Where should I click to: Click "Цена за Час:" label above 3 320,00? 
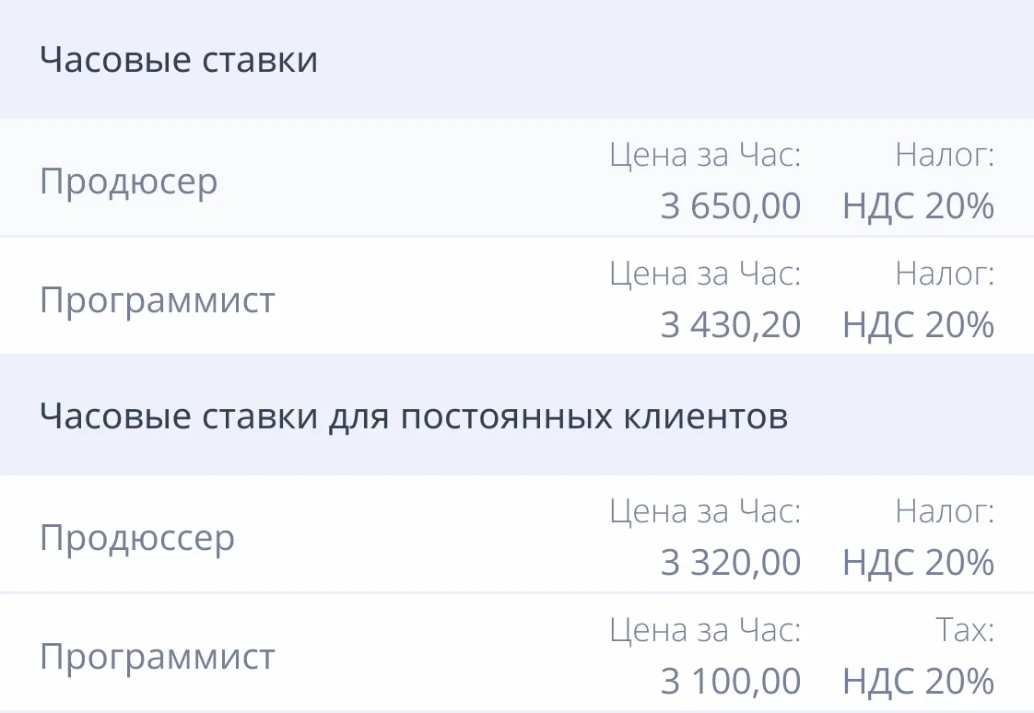click(x=705, y=511)
